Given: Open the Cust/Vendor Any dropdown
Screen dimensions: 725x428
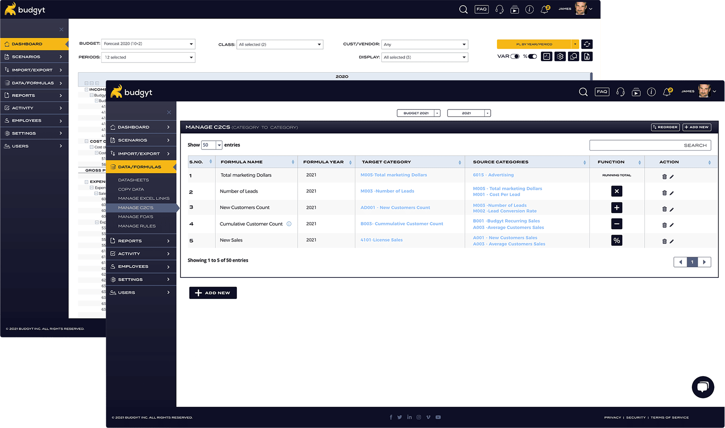Looking at the screenshot, I should click(x=425, y=44).
